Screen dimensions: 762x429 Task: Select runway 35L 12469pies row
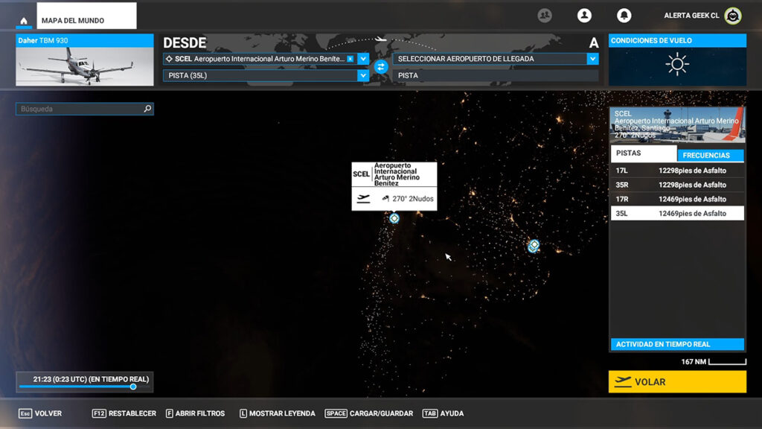(677, 213)
